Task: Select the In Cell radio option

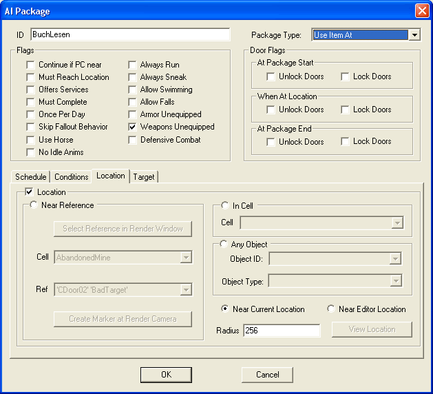Action: coord(225,205)
